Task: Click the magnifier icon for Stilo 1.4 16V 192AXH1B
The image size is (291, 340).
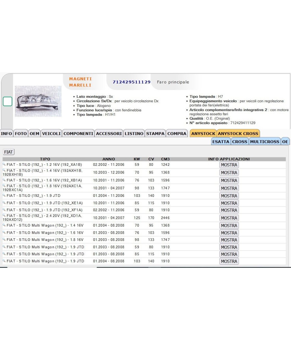Action: coord(4,170)
